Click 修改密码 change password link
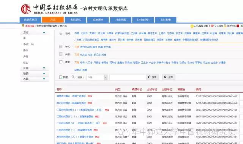This screenshot has width=243, height=144. pyautogui.click(x=232, y=26)
